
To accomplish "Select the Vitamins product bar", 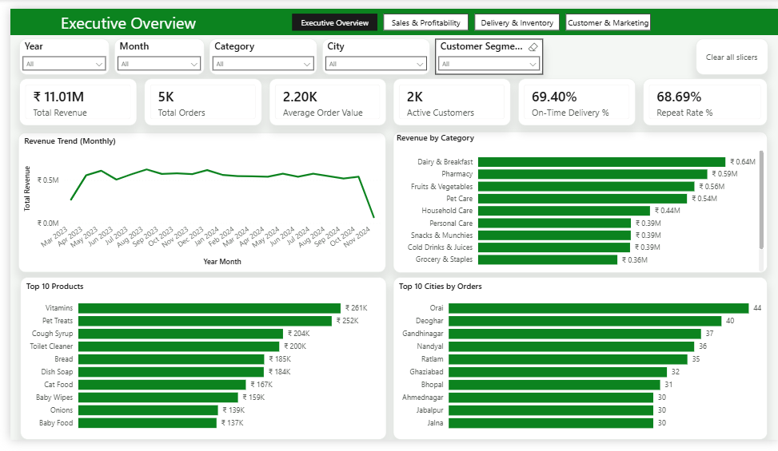I will [209, 308].
